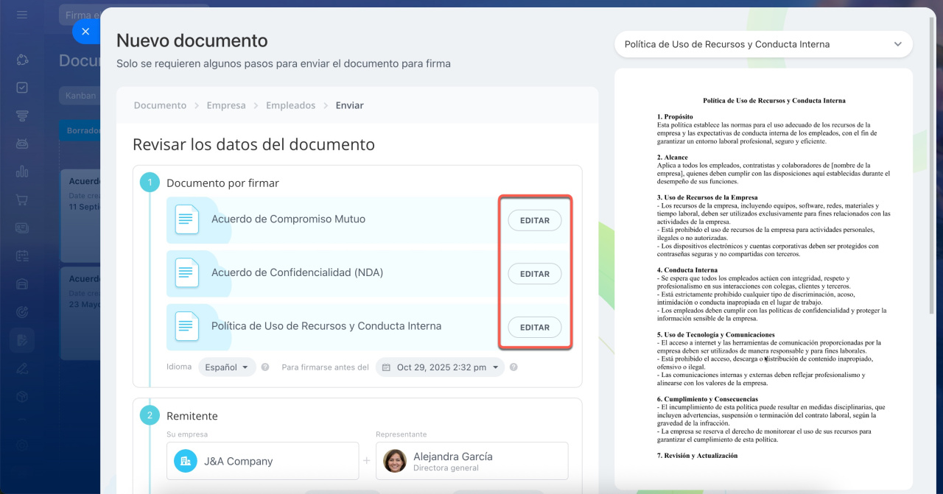Click the help icon next to Idioma
The height and width of the screenshot is (494, 943).
265,367
